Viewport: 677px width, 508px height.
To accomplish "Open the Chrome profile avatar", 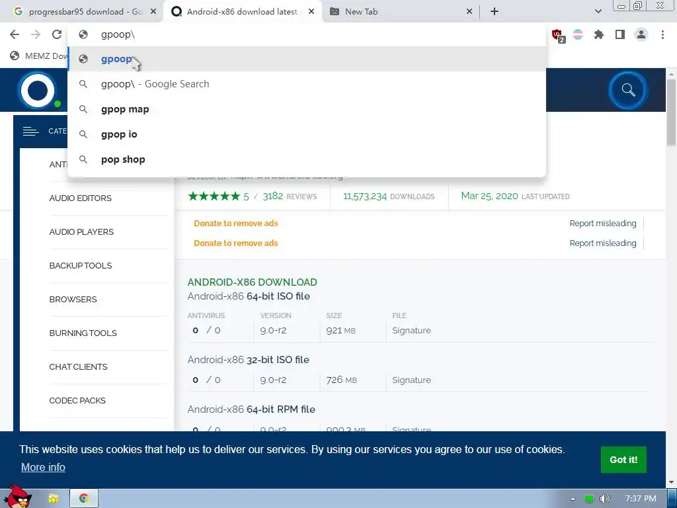I will pyautogui.click(x=641, y=34).
